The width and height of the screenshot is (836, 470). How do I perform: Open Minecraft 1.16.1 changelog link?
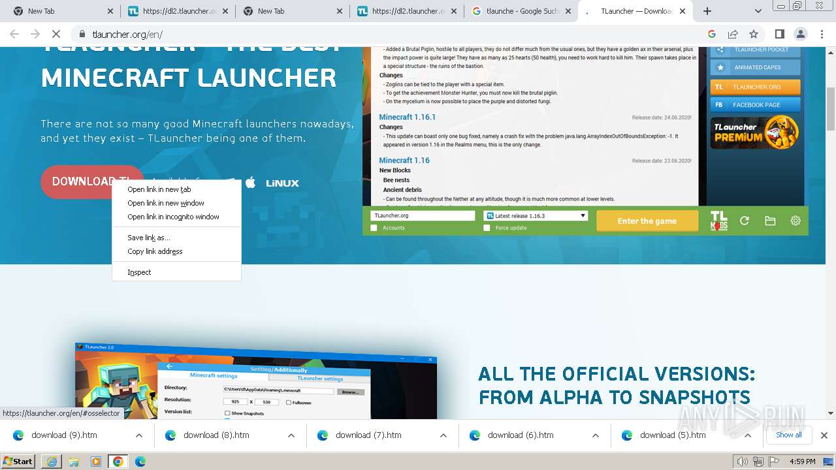pyautogui.click(x=408, y=117)
